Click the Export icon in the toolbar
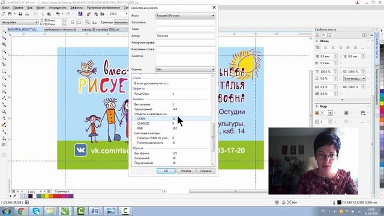This screenshot has height=216, width=384. click(x=96, y=14)
